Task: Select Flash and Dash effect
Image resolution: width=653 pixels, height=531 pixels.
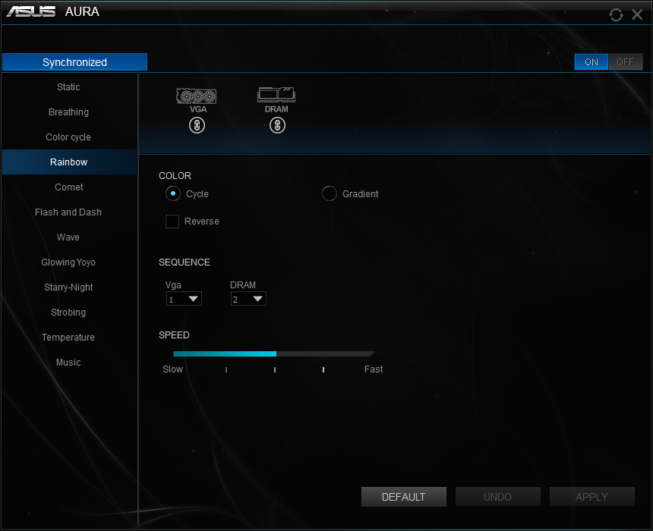Action: pos(68,212)
